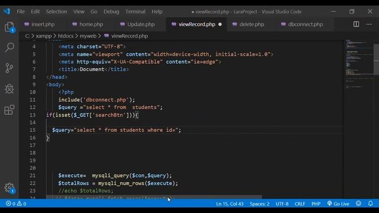Screen dimensions: 379x213
Task: Click the <title>Document</title> line
Action: pos(94,69)
